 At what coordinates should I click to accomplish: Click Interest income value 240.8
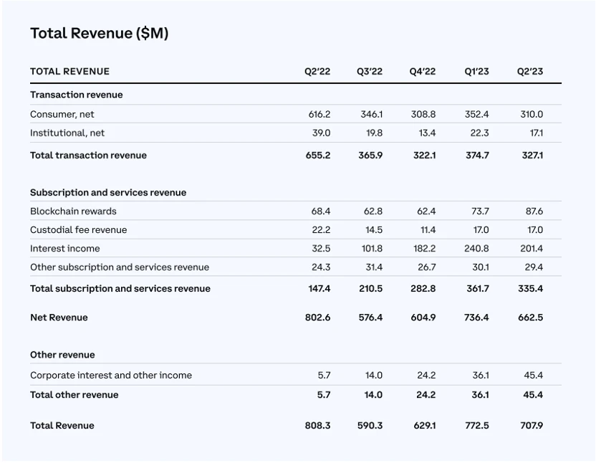click(x=476, y=249)
